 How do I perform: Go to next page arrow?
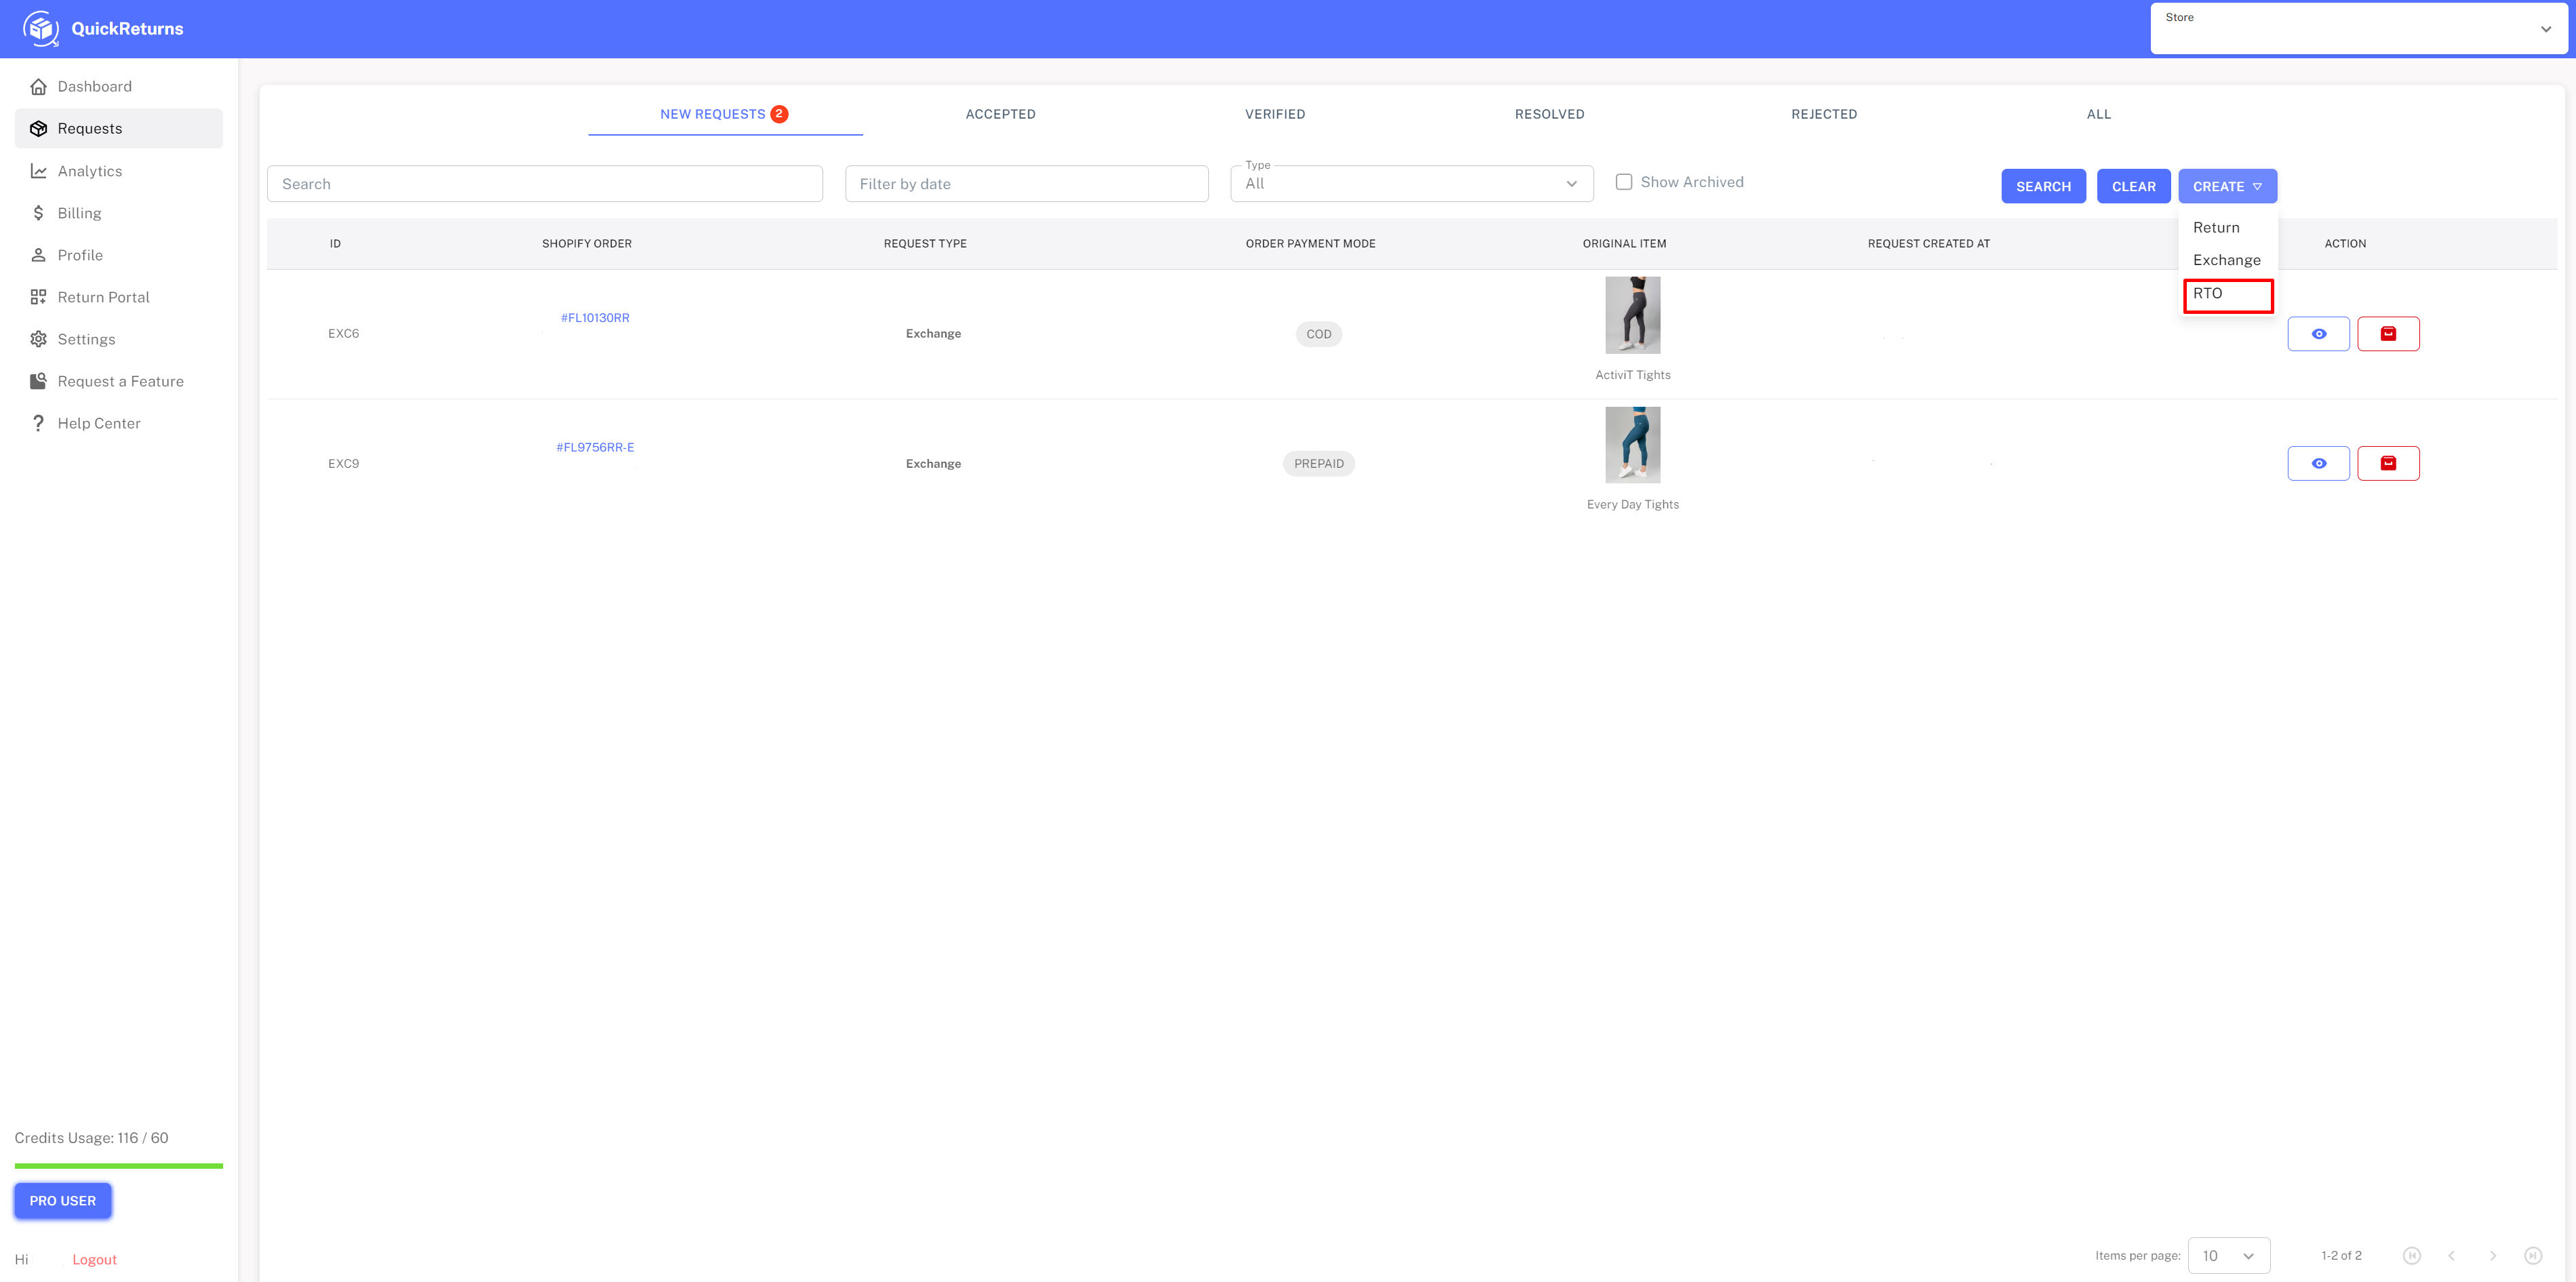pyautogui.click(x=2492, y=1256)
